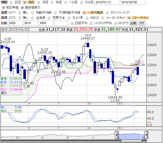Toggle the ジャスダック平均 JASDAQ average checkbox
The width and height of the screenshot is (163, 143).
click(x=91, y=23)
